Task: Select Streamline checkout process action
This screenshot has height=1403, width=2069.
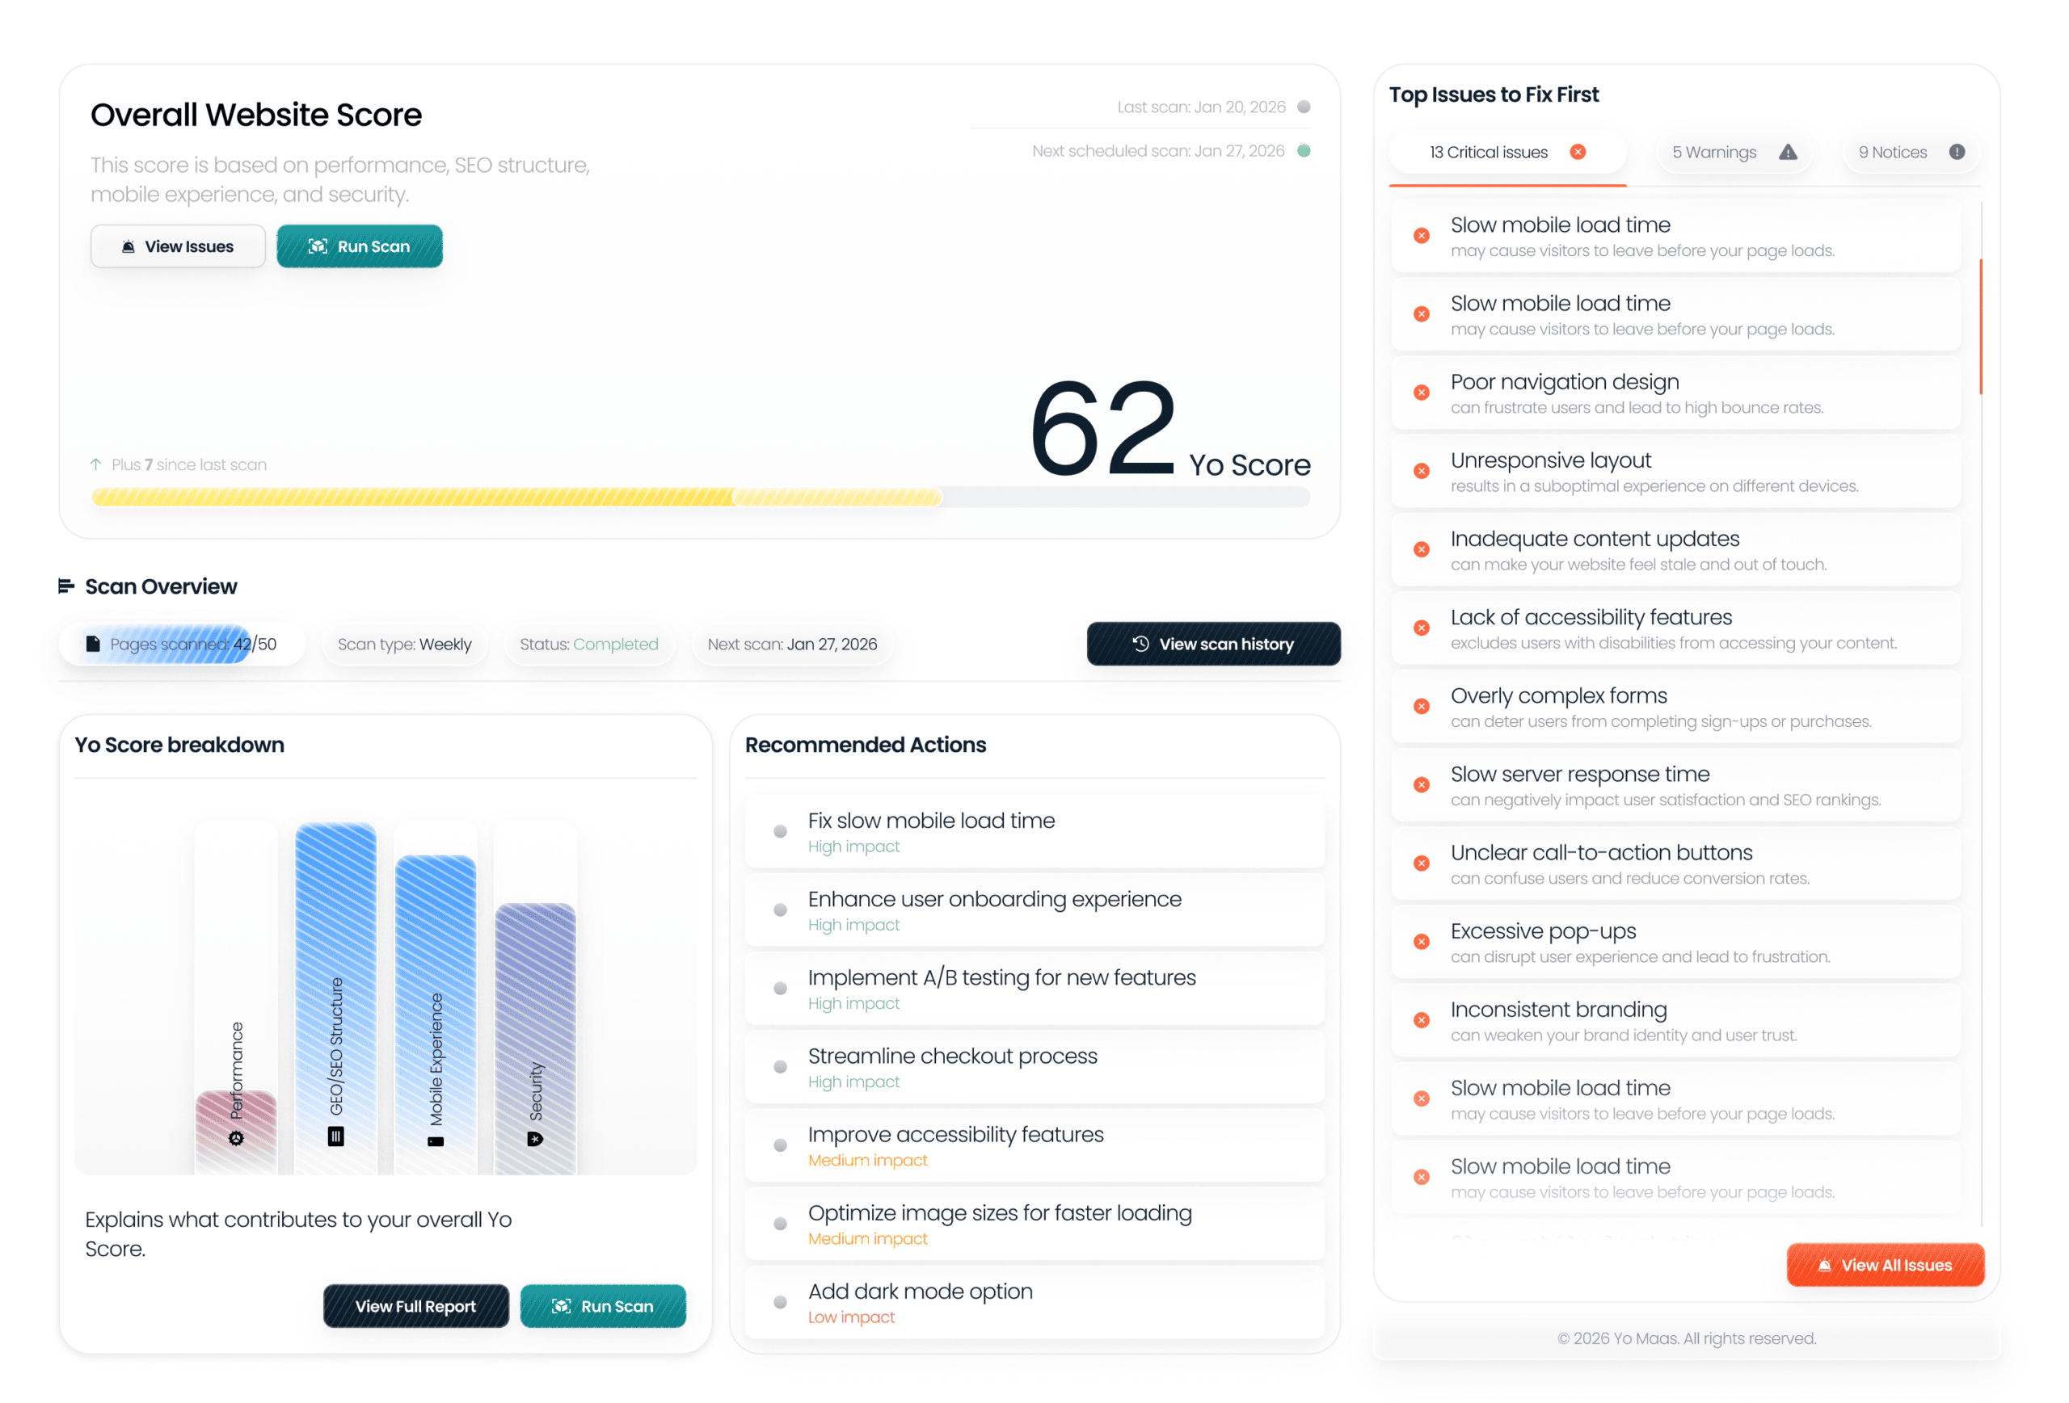Action: (1034, 1066)
